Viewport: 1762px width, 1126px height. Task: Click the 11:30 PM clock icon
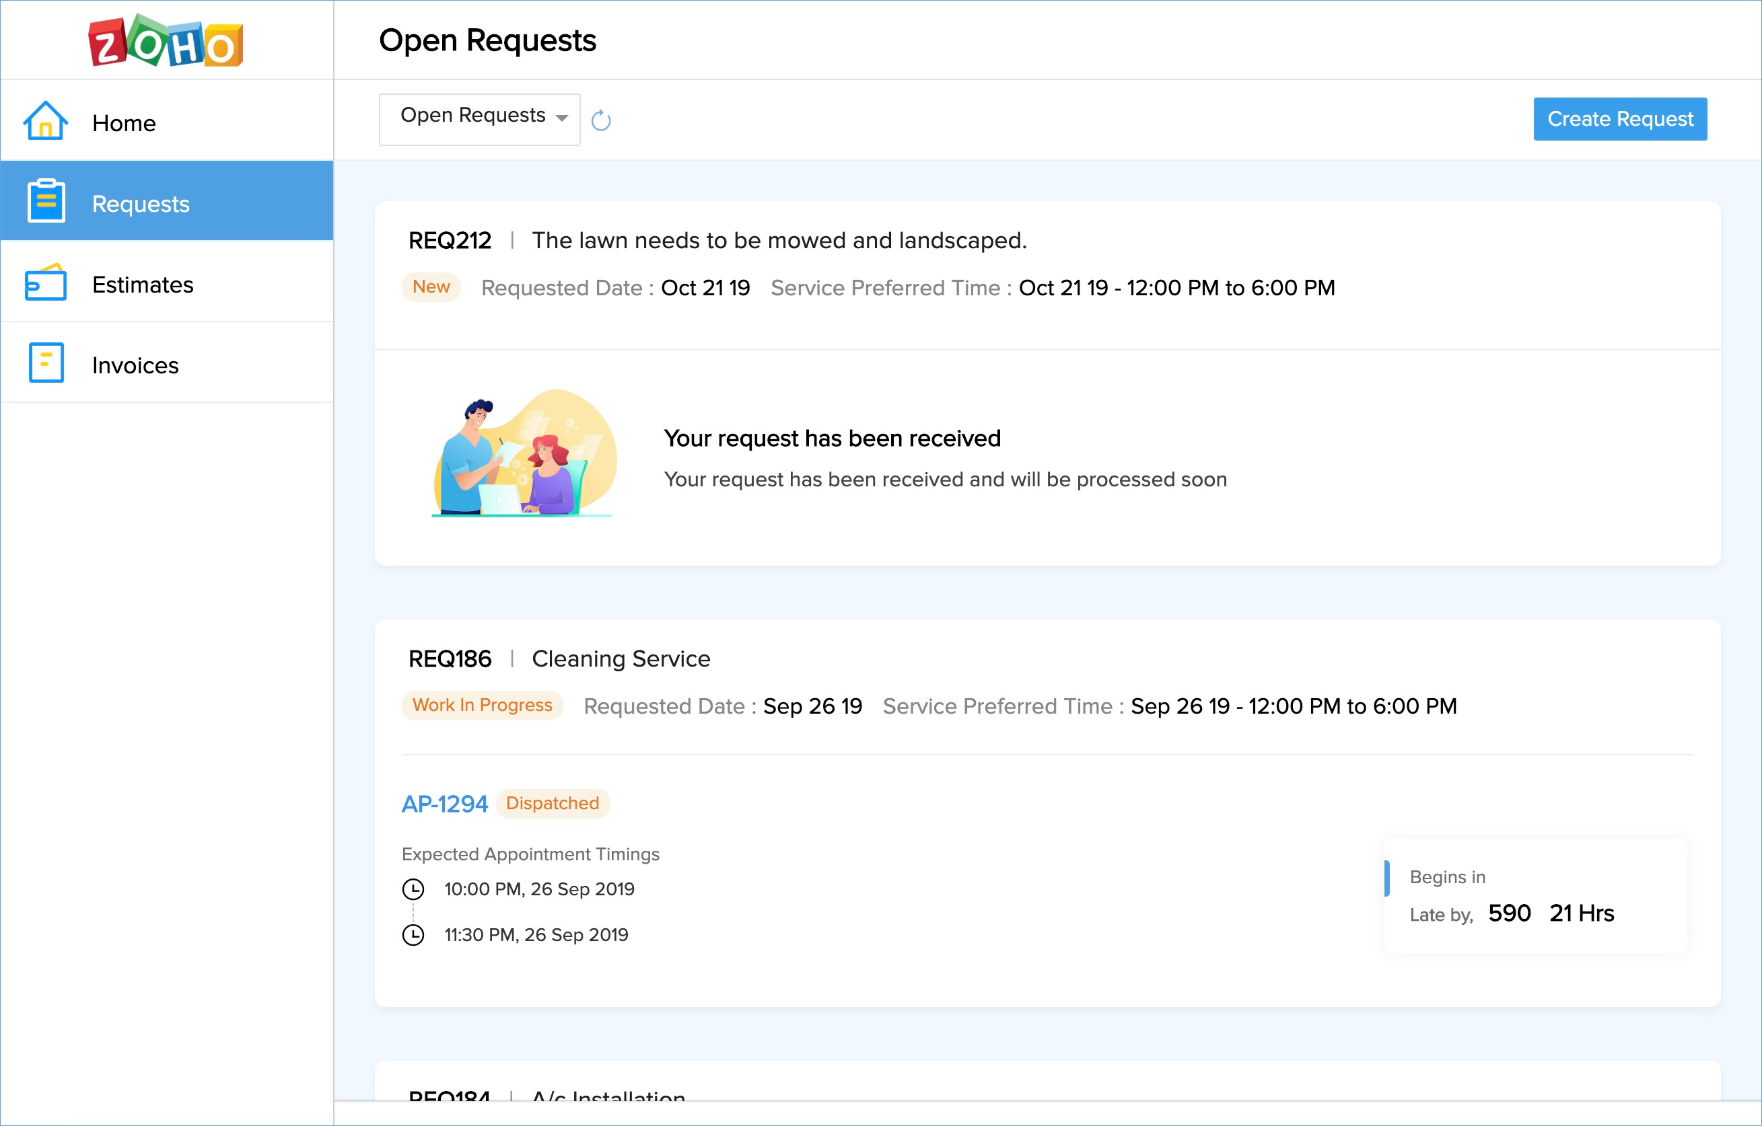pos(413,935)
